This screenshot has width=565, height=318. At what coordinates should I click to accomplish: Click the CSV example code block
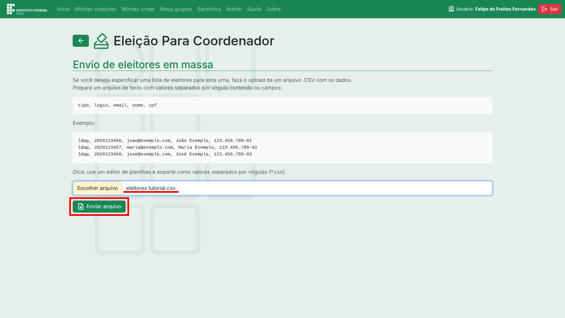282,148
